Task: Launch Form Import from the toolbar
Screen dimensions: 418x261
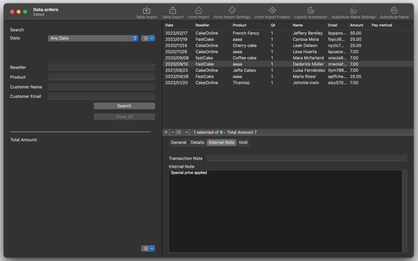Action: [x=199, y=13]
